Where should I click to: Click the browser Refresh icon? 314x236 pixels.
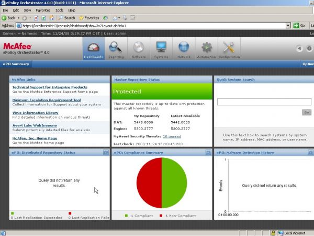pos(44,18)
